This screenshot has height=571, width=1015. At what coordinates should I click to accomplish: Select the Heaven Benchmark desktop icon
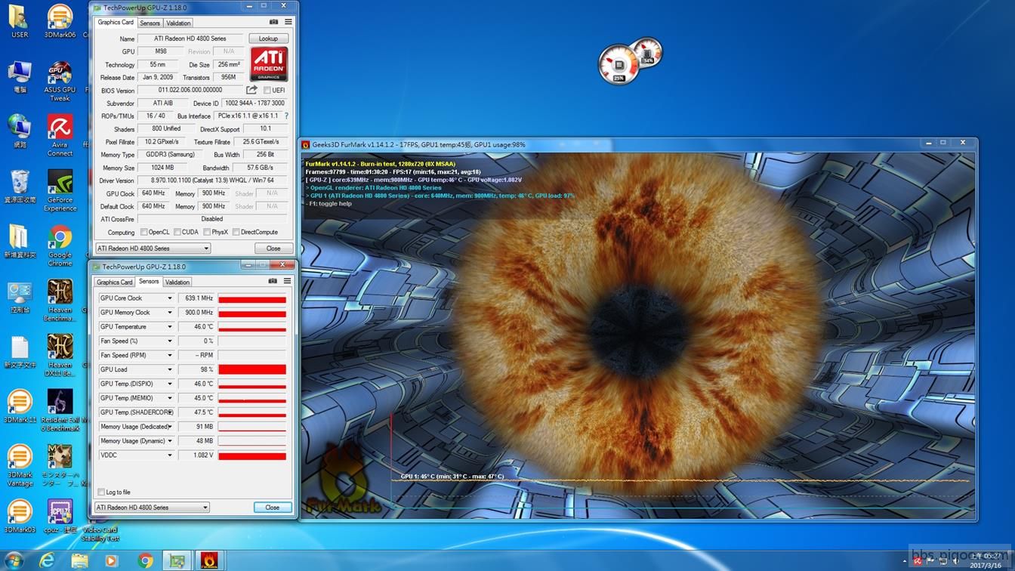pos(60,301)
